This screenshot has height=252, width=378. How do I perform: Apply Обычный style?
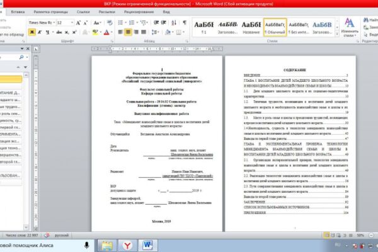point(275,27)
